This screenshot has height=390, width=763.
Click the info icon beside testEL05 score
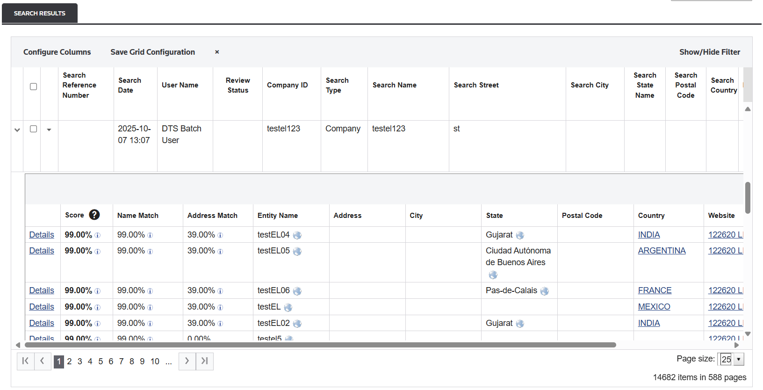[98, 252]
